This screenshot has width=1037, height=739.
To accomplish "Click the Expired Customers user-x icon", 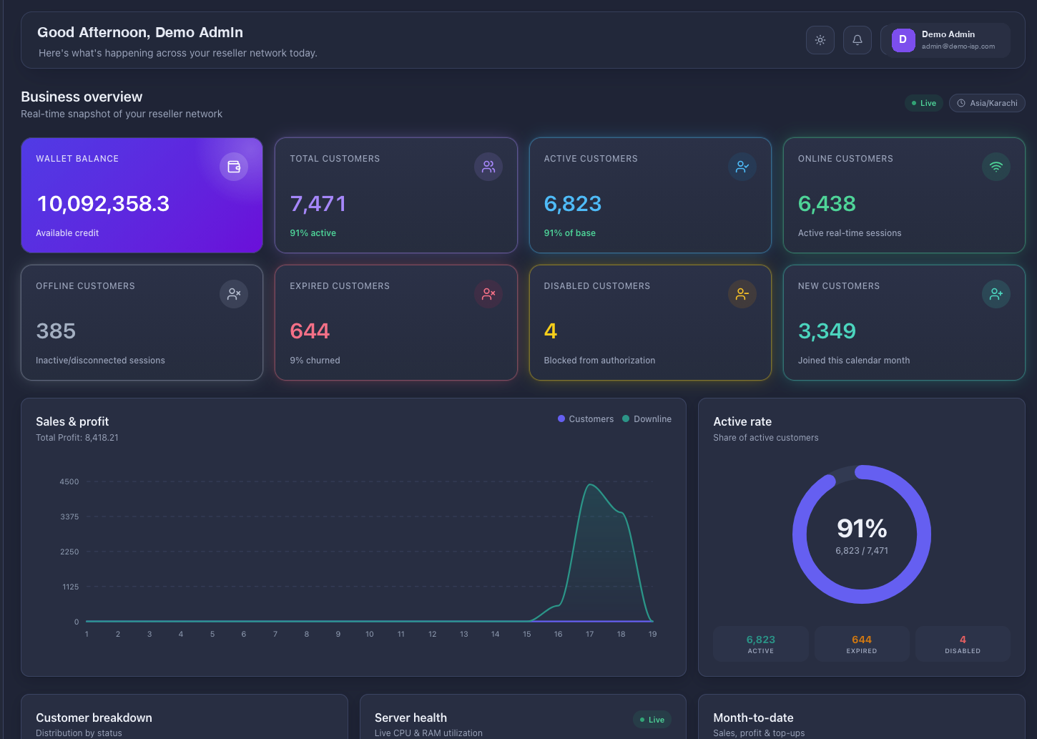I will click(488, 294).
